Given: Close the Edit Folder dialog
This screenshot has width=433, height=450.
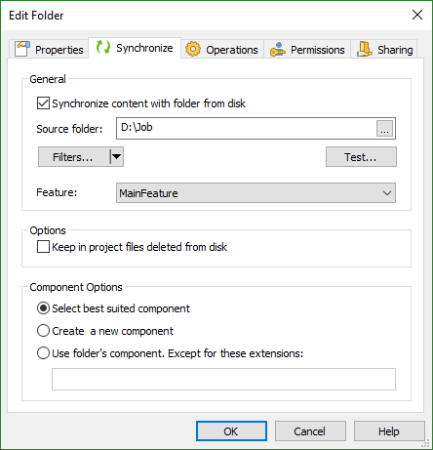Looking at the screenshot, I should [417, 15].
